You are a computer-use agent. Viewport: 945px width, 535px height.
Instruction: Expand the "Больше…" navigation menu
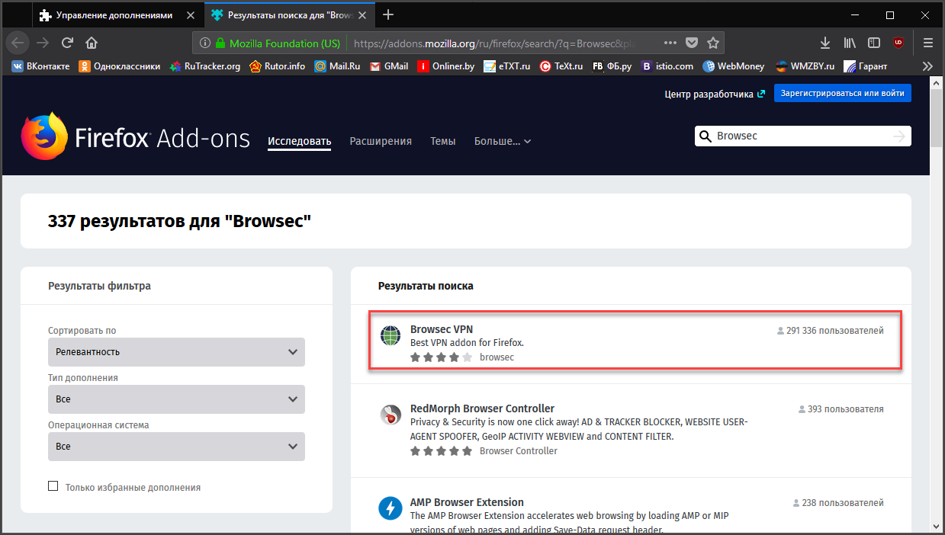click(x=503, y=141)
